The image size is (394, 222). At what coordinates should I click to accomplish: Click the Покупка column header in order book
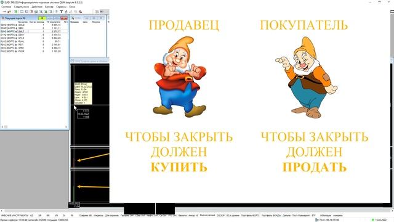(x=96, y=22)
